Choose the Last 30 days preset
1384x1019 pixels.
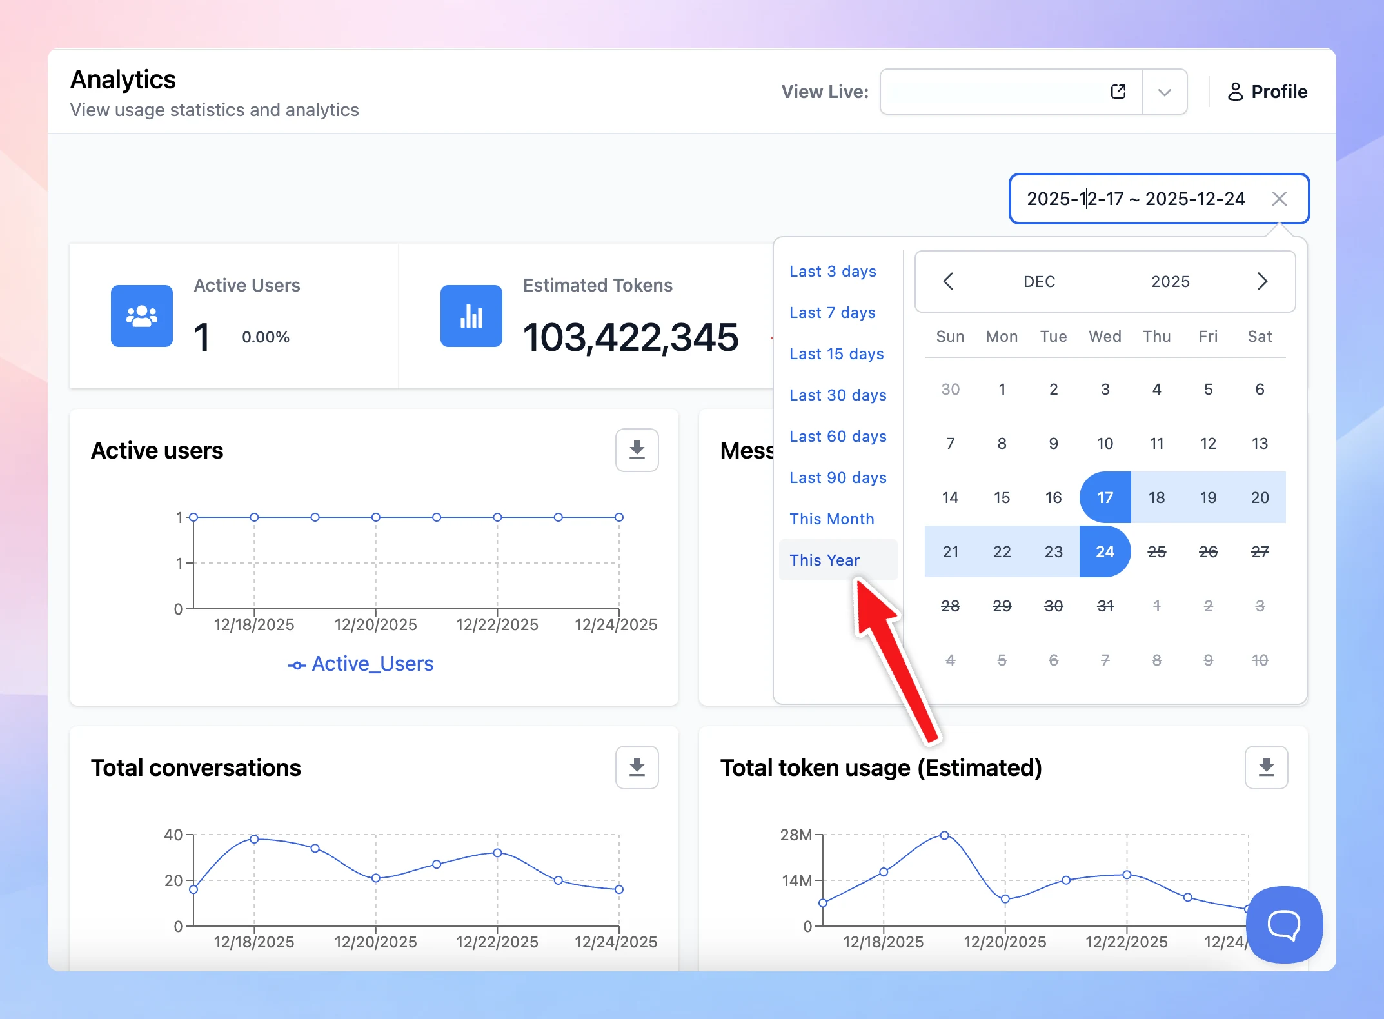click(838, 395)
